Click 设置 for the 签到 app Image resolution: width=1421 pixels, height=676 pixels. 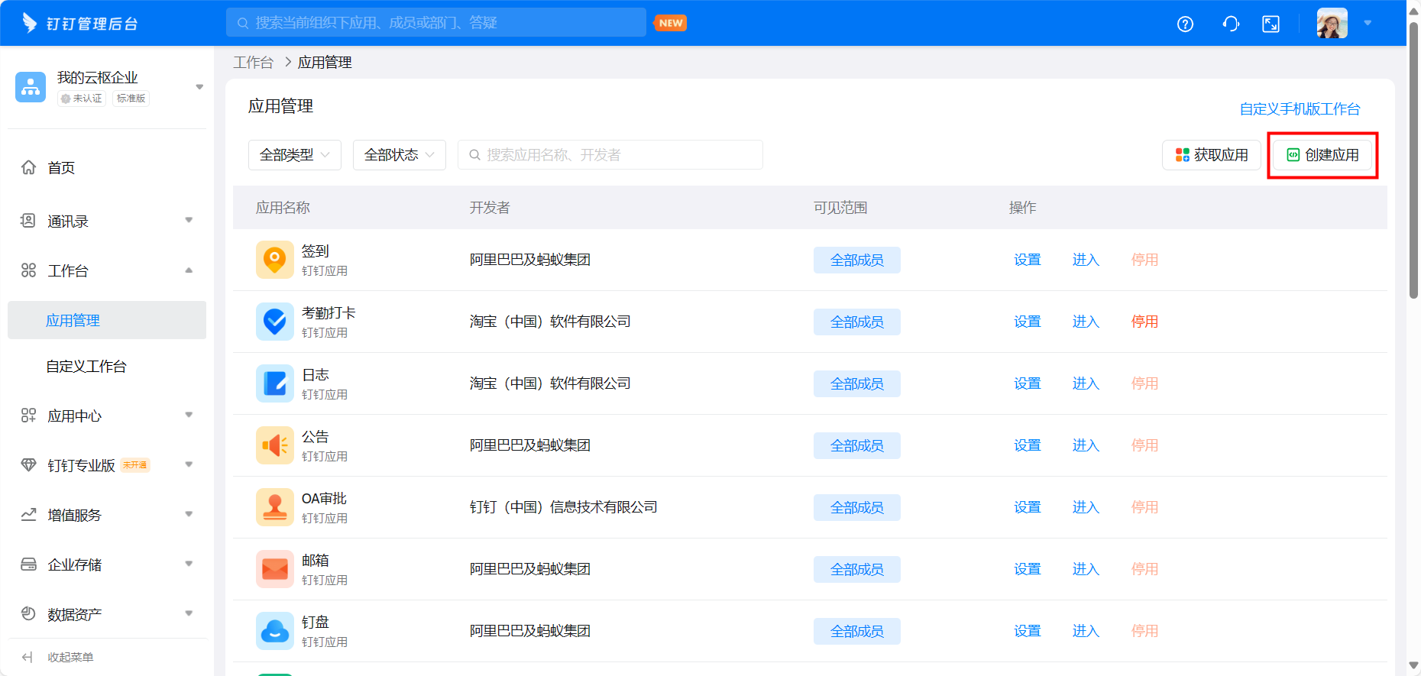1028,260
